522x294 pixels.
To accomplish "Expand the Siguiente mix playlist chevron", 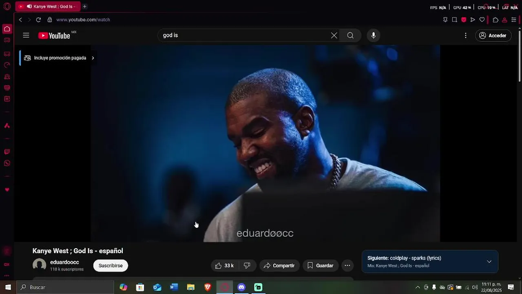I will 489,262.
